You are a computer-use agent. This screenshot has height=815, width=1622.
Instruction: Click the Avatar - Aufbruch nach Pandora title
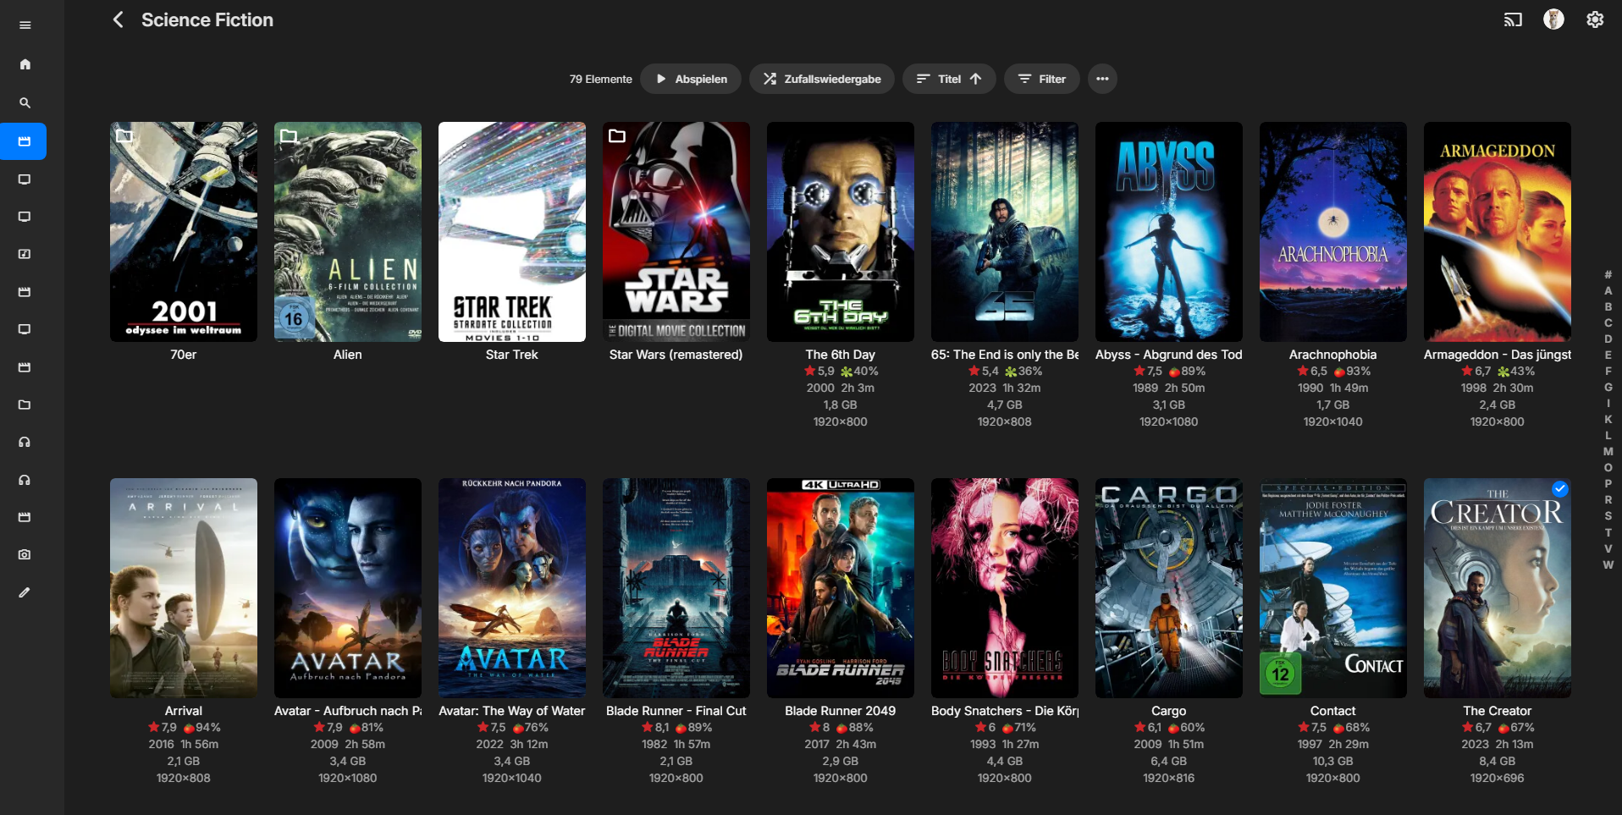(348, 711)
